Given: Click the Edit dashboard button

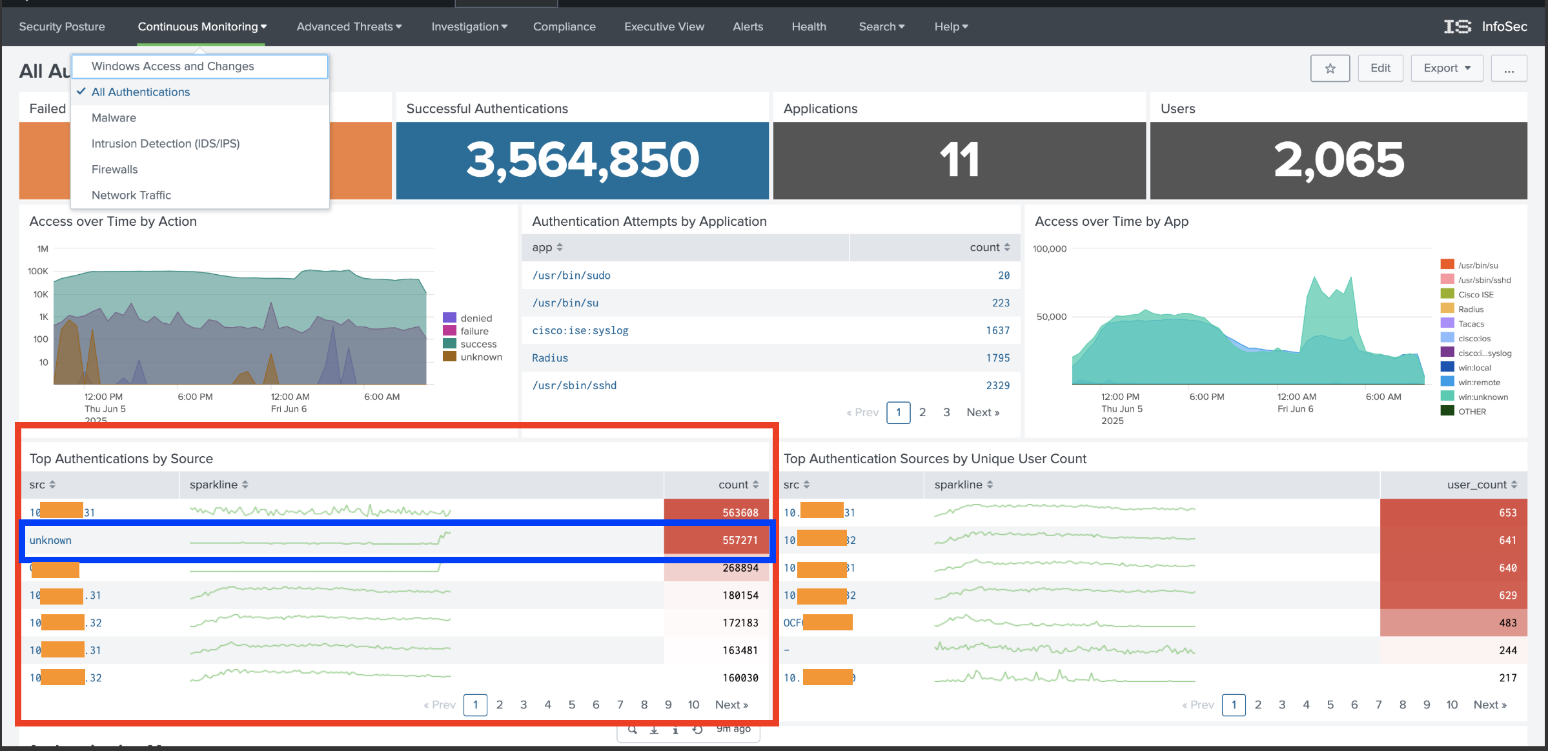Looking at the screenshot, I should [x=1380, y=68].
